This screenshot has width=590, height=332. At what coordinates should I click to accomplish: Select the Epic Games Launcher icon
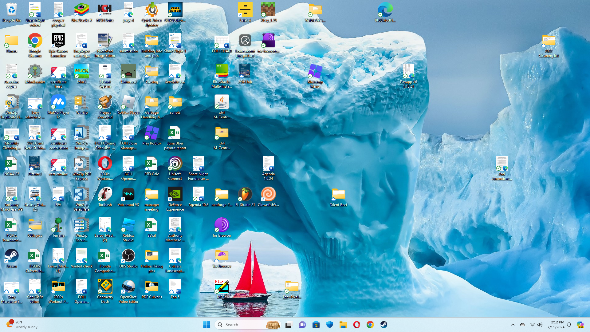point(58,41)
